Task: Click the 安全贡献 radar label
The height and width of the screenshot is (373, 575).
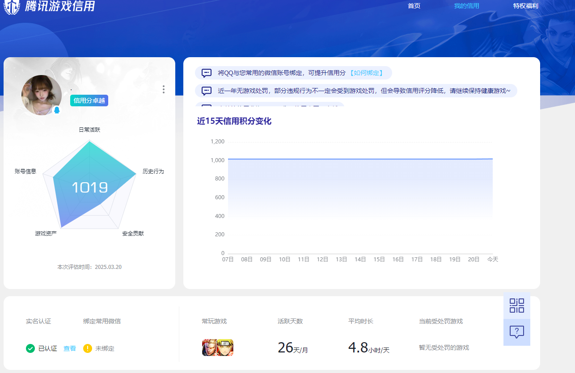Action: (133, 234)
